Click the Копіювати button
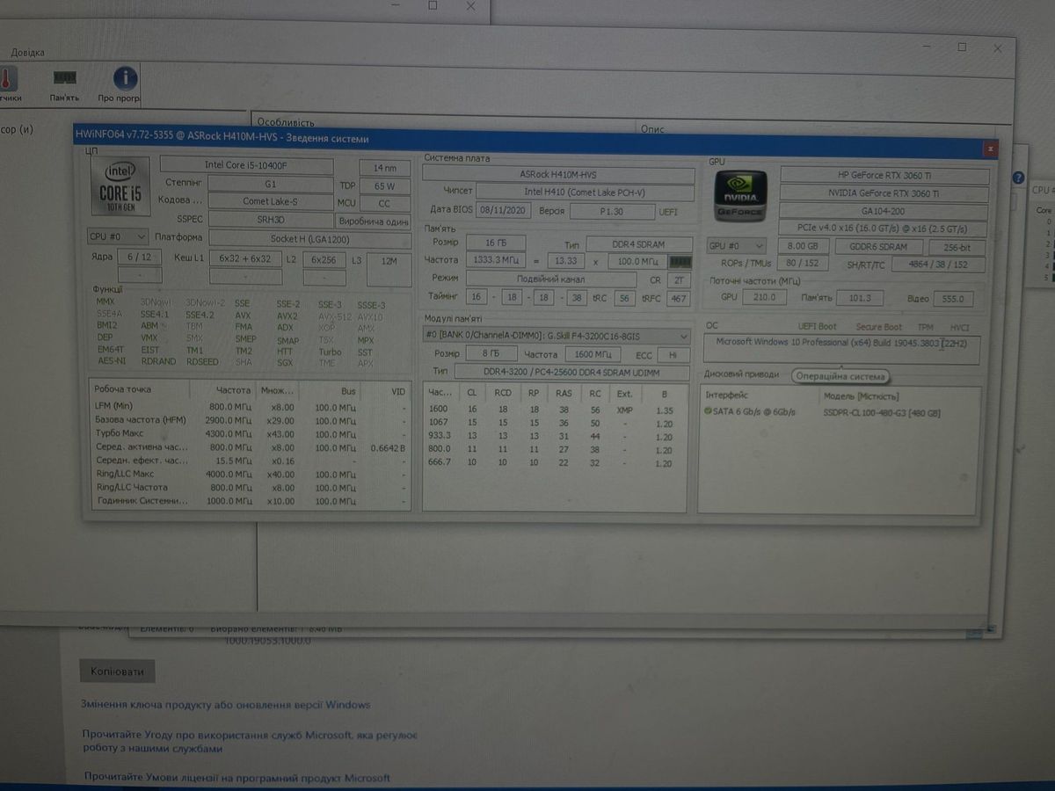This screenshot has height=791, width=1055. click(x=117, y=672)
